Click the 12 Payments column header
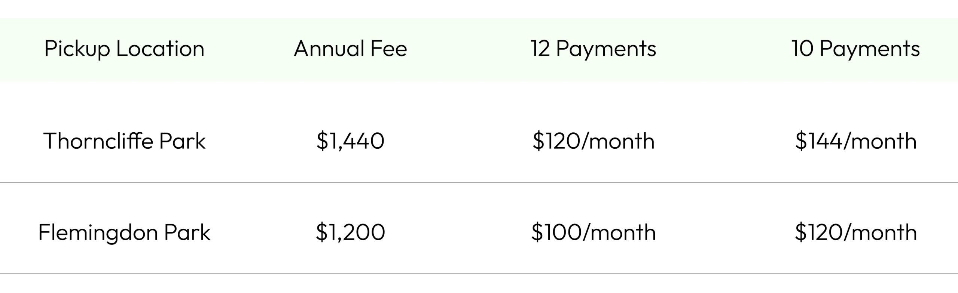Viewport: 958px width, 293px height. point(593,49)
